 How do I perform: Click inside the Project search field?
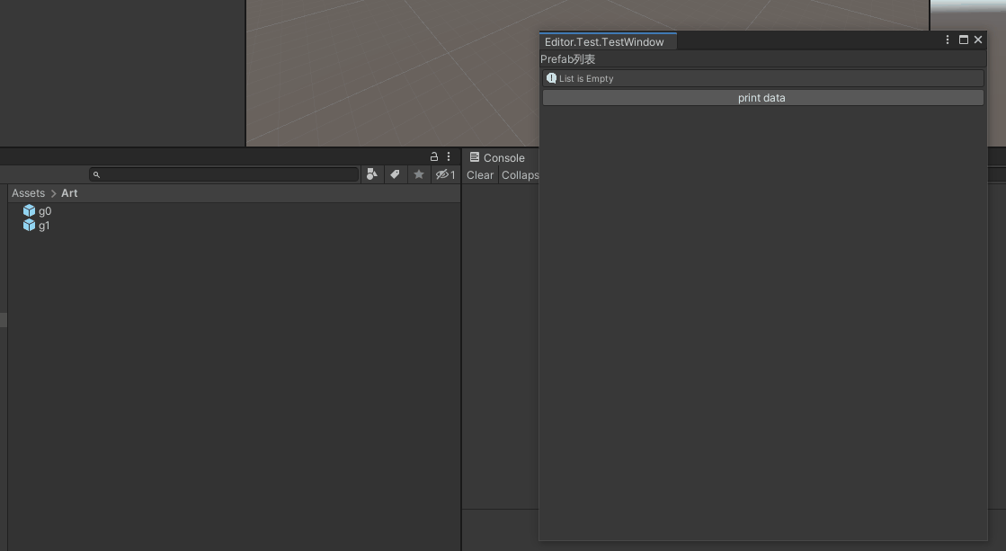pyautogui.click(x=225, y=174)
